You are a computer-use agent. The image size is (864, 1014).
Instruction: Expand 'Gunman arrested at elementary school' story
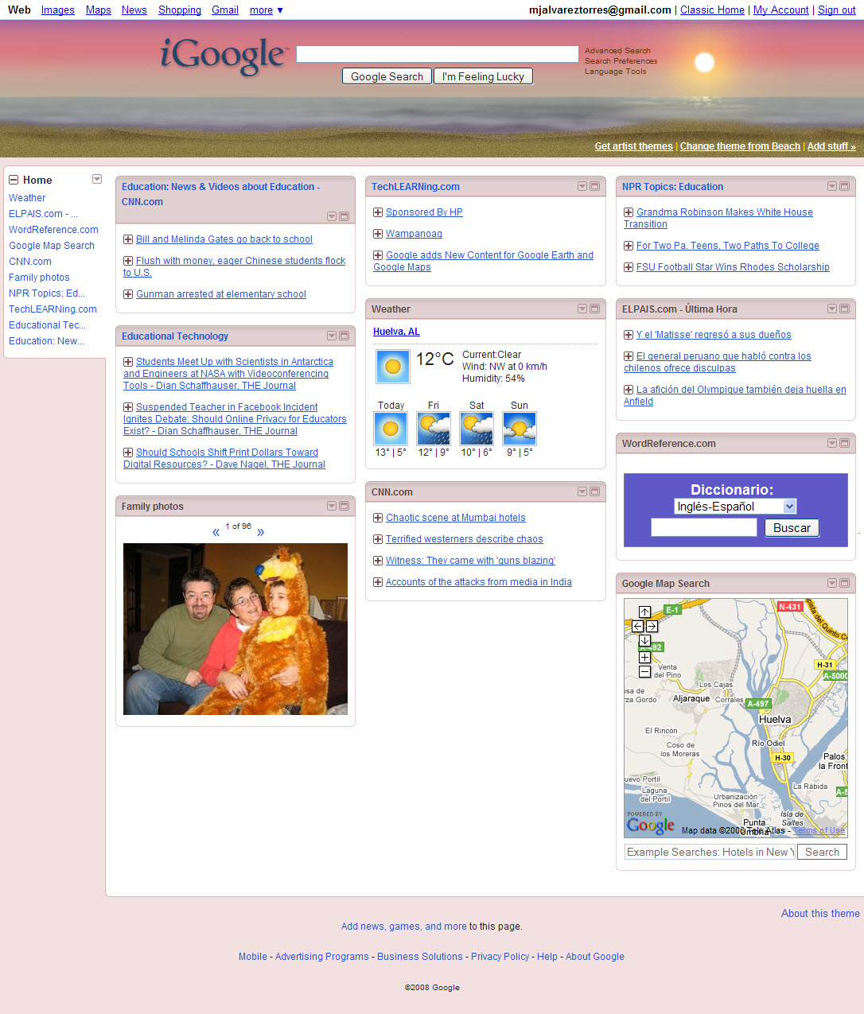[128, 294]
